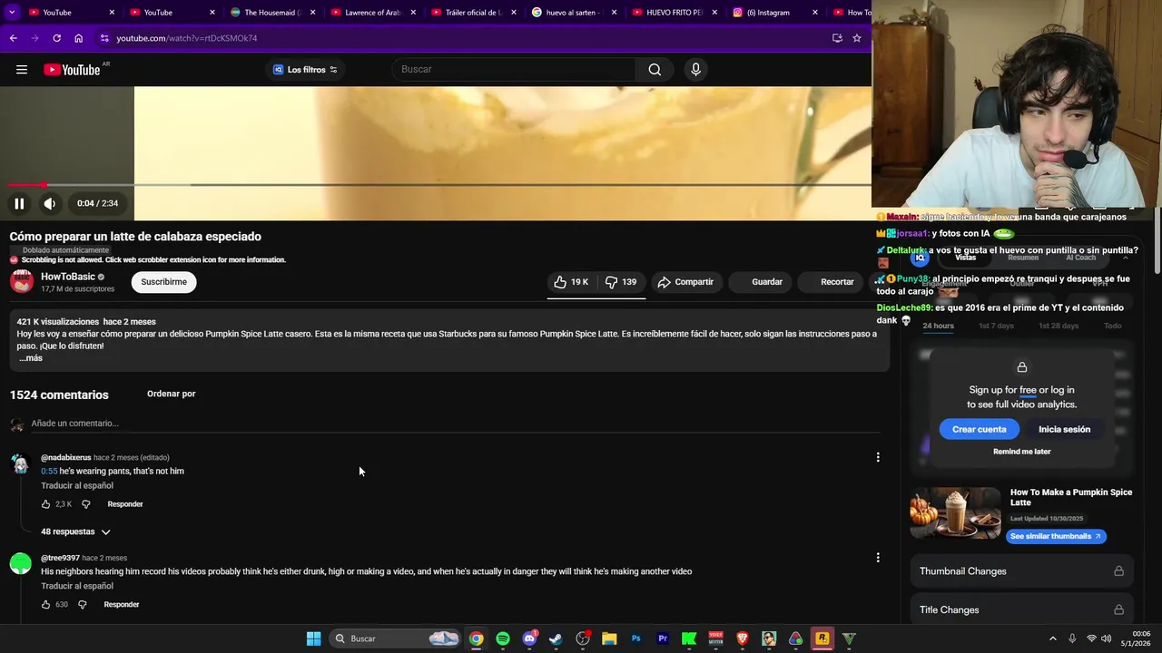Like the @nadabixerus comment with 2,3 K
Screen dimensions: 1162x653
[45, 504]
